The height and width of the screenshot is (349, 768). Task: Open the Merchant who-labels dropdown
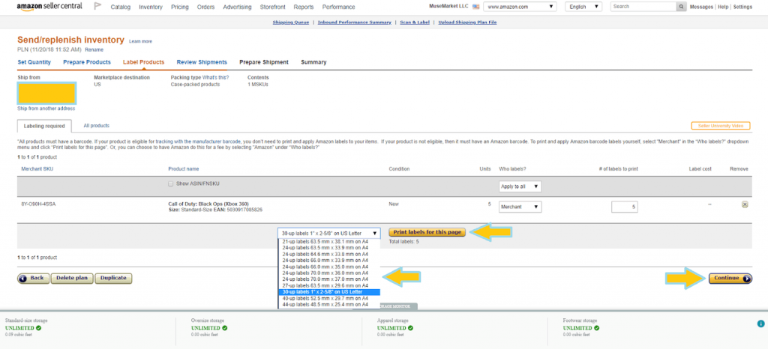tap(520, 207)
